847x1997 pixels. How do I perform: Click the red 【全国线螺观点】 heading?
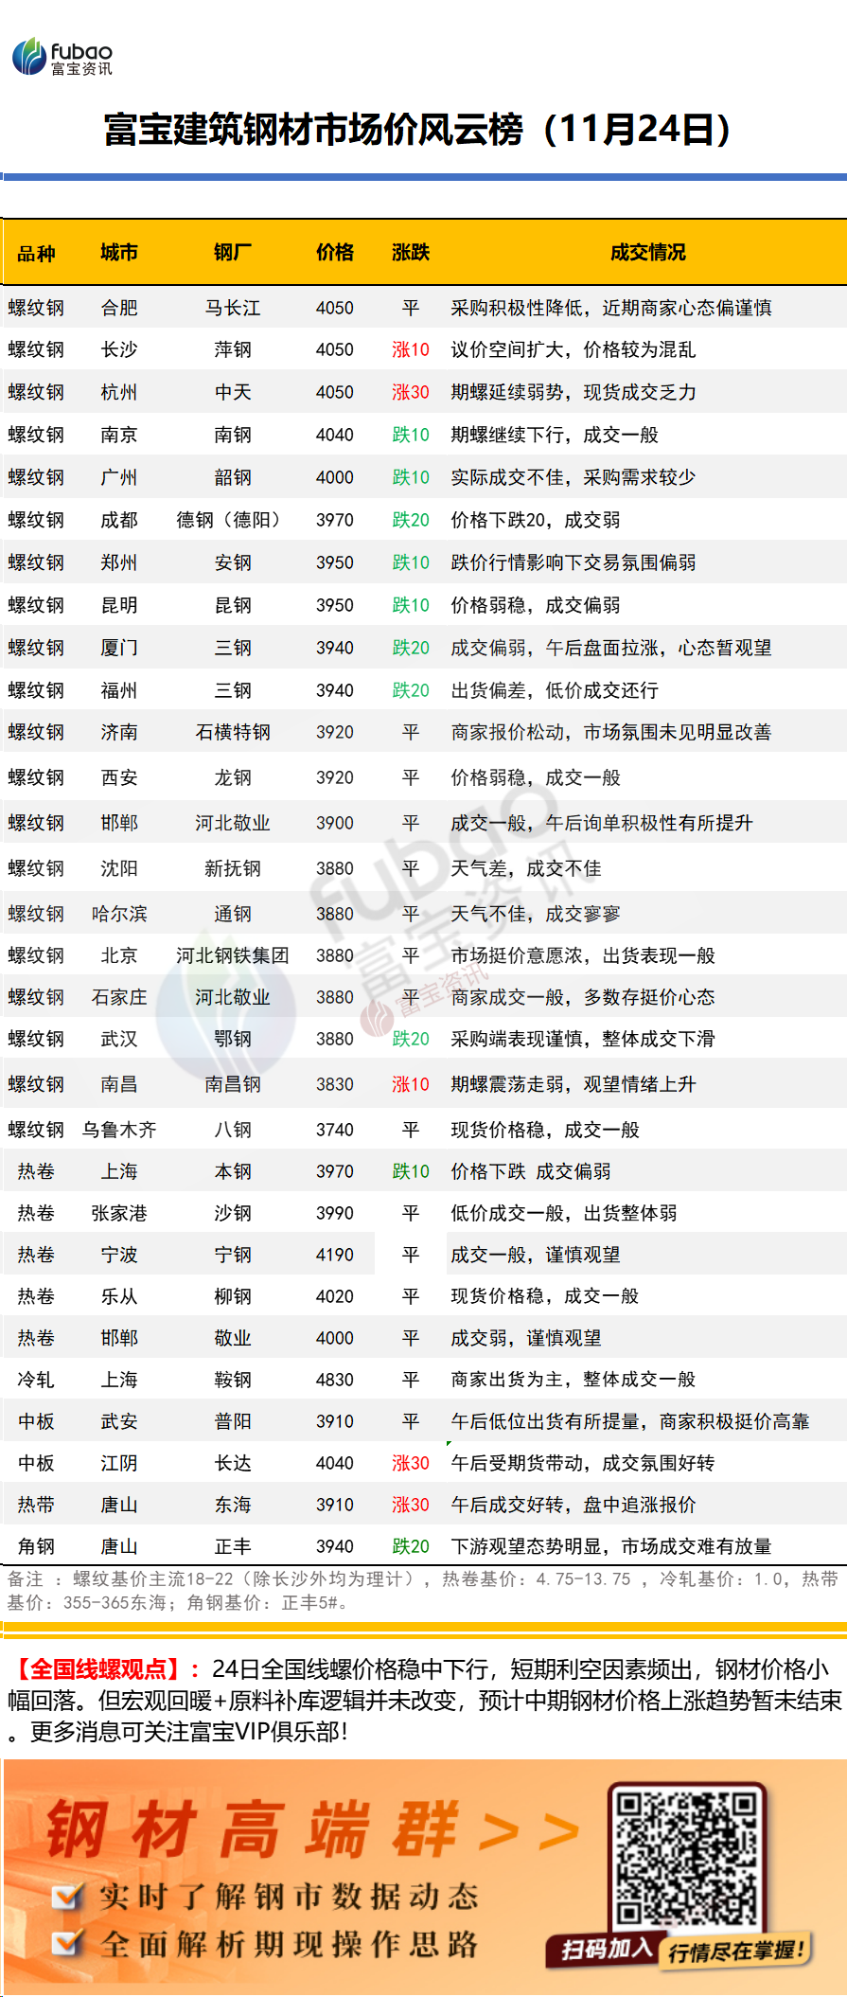[99, 1669]
